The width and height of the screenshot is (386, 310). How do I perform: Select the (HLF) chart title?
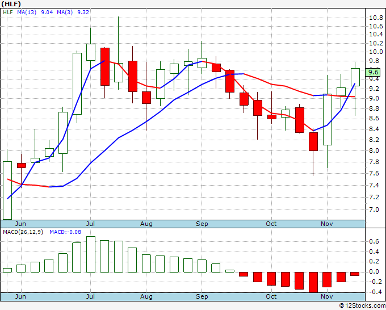[x=11, y=4]
